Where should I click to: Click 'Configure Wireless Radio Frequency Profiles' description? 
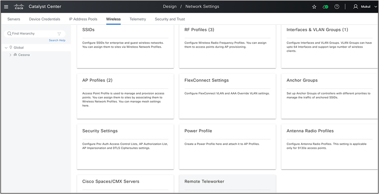225,45
